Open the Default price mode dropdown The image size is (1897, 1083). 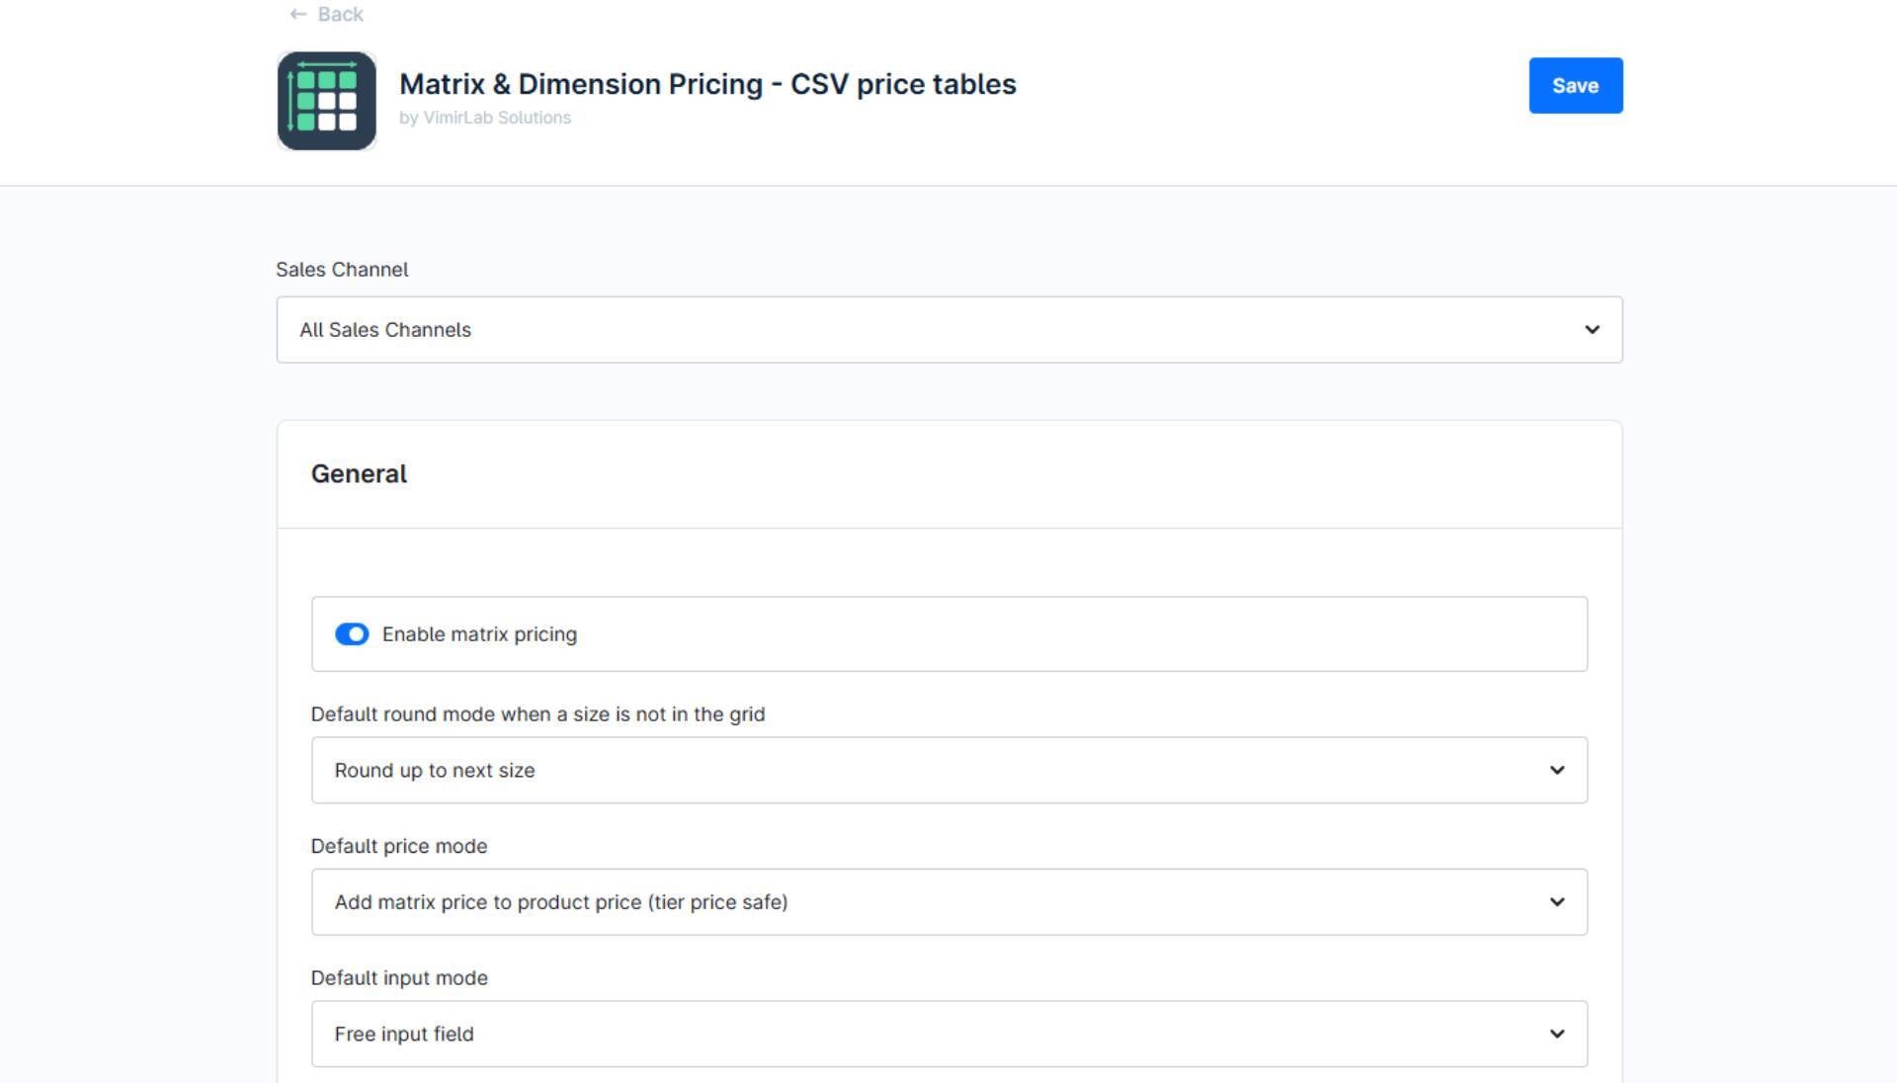(x=948, y=902)
